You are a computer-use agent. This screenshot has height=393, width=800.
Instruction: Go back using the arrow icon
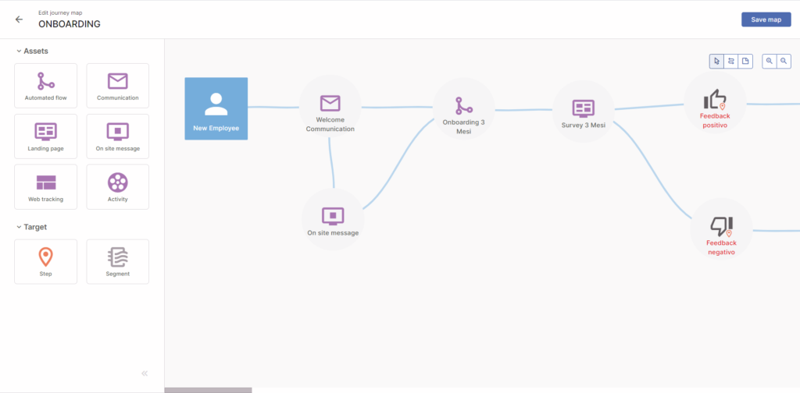coord(19,19)
